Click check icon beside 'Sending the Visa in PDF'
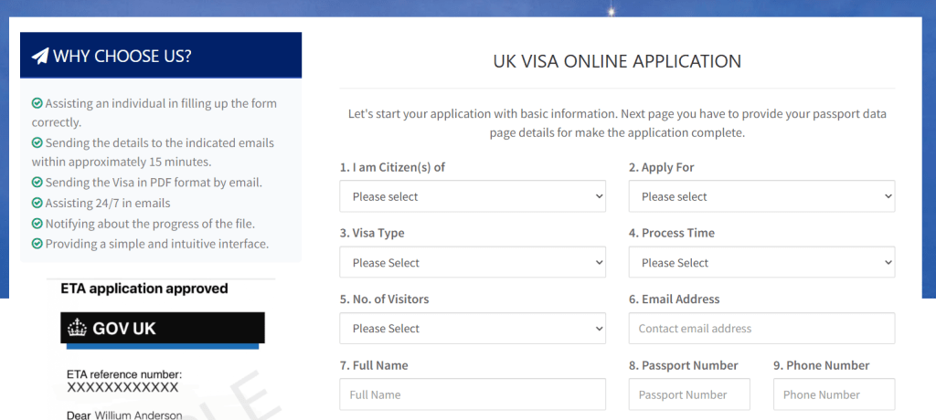The height and width of the screenshot is (420, 936). [37, 183]
